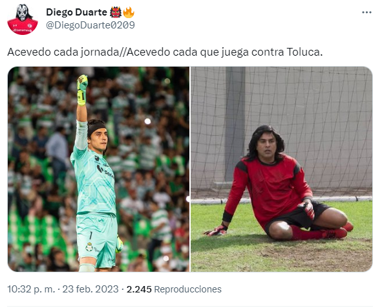Click the raised green glove in left photo

pos(82,90)
